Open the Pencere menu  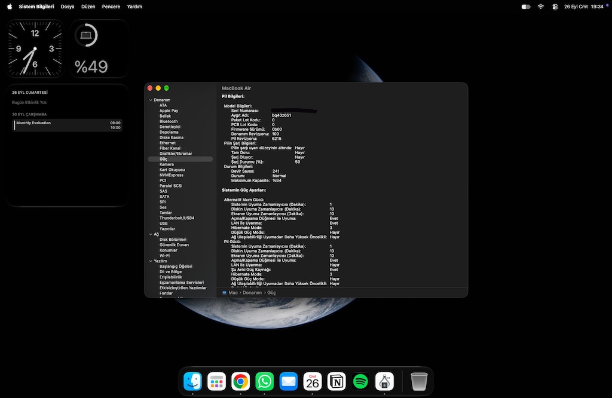111,7
